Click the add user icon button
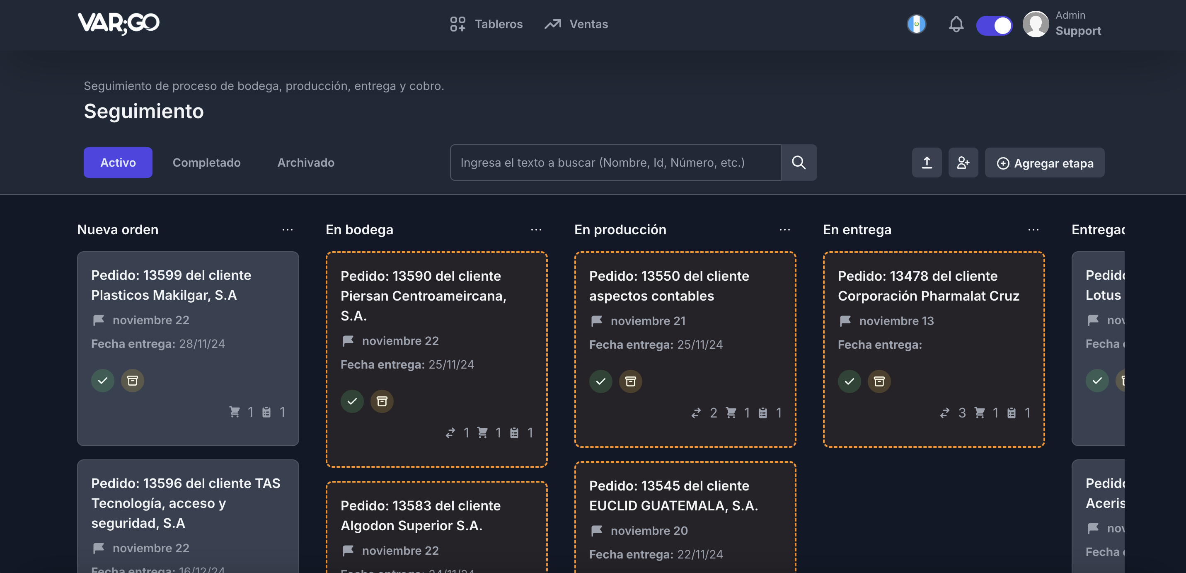 tap(963, 163)
